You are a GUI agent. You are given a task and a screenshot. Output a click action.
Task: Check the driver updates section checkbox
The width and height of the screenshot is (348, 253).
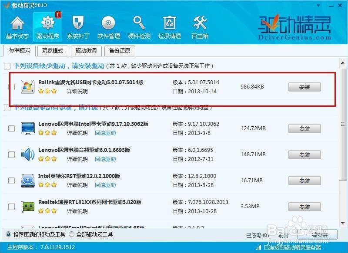pos(7,108)
